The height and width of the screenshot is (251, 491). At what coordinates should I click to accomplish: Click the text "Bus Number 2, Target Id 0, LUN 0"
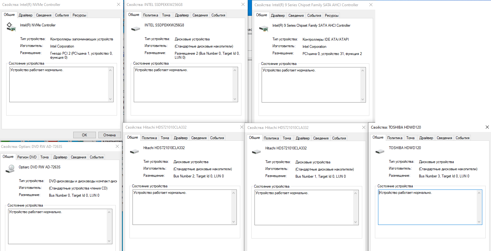tap(199, 176)
